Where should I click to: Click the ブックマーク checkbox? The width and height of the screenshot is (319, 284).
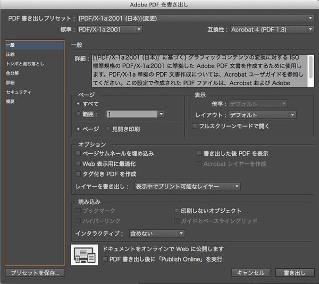point(78,211)
